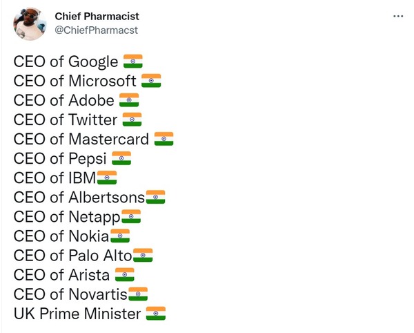Click the India flag after Albertsons
The width and height of the screenshot is (414, 333).
click(155, 197)
